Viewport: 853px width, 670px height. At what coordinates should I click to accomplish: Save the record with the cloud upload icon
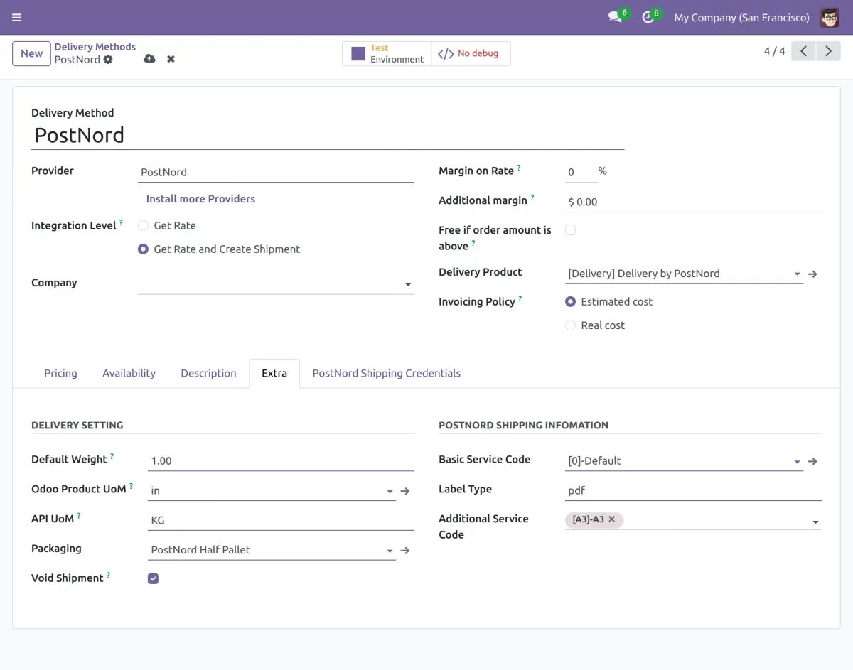pyautogui.click(x=149, y=59)
